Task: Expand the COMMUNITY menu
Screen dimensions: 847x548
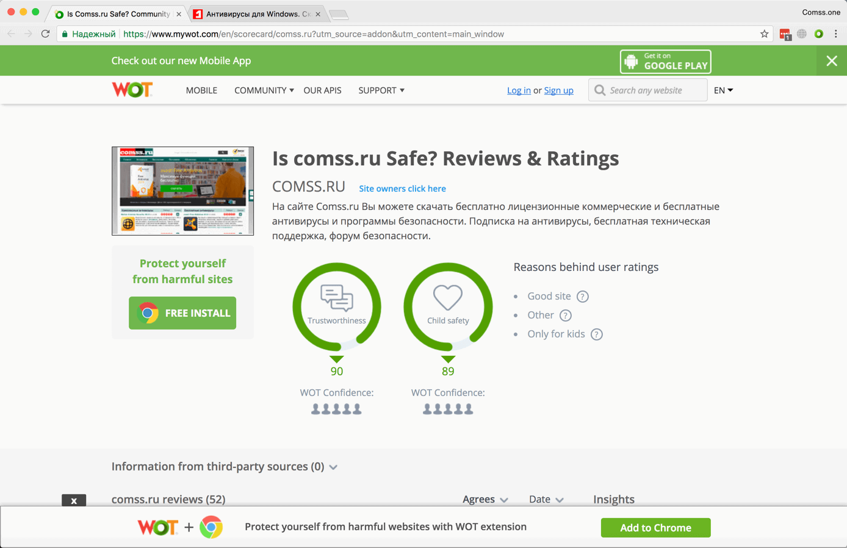Action: [x=264, y=90]
